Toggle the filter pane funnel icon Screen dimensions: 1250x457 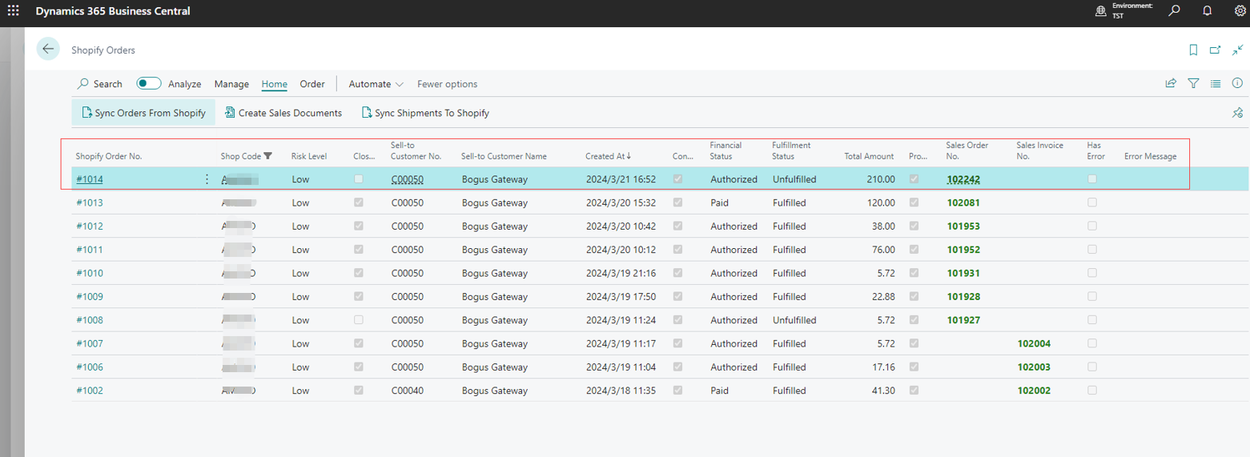1193,83
